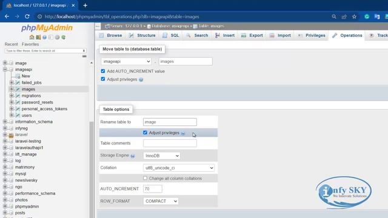Open the Import tab
This screenshot has width=388, height=218.
280,36
